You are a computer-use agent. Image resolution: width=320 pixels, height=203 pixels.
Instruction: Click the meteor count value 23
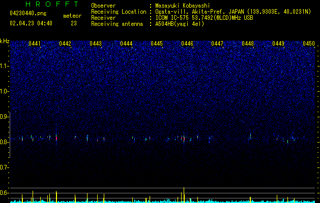pos(74,23)
